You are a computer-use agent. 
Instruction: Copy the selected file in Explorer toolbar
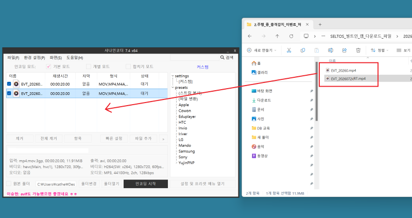[x=303, y=50]
